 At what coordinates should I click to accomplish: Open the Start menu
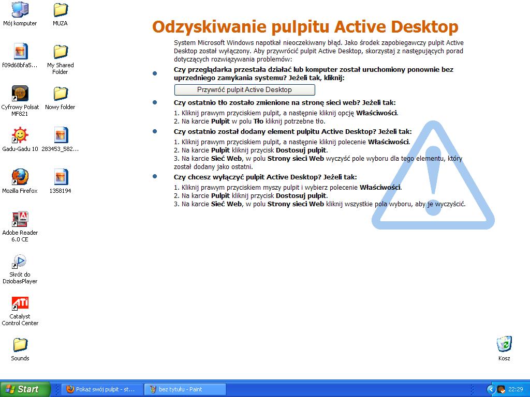[x=25, y=389]
